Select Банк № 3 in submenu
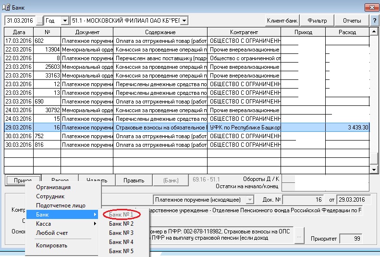The width and height of the screenshot is (380, 257). pyautogui.click(x=121, y=233)
